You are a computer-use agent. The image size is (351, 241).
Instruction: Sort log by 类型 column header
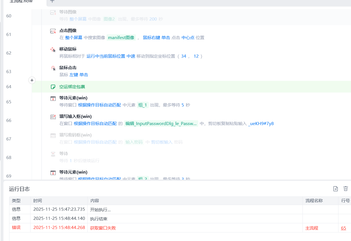point(20,201)
